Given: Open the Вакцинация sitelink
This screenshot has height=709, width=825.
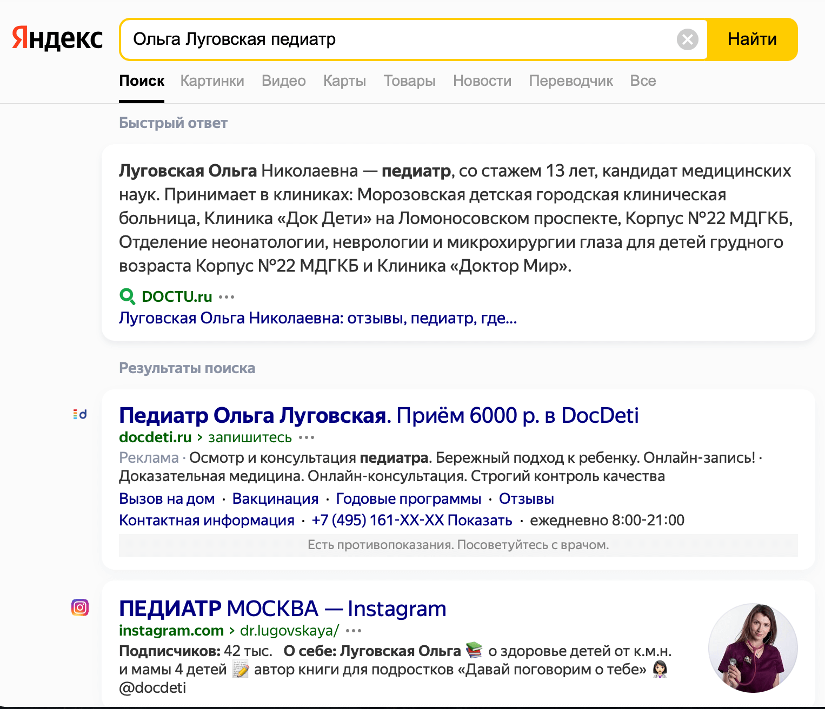Looking at the screenshot, I should point(275,498).
